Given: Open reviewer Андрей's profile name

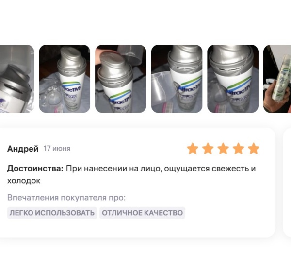Looking at the screenshot, I should click(23, 149).
